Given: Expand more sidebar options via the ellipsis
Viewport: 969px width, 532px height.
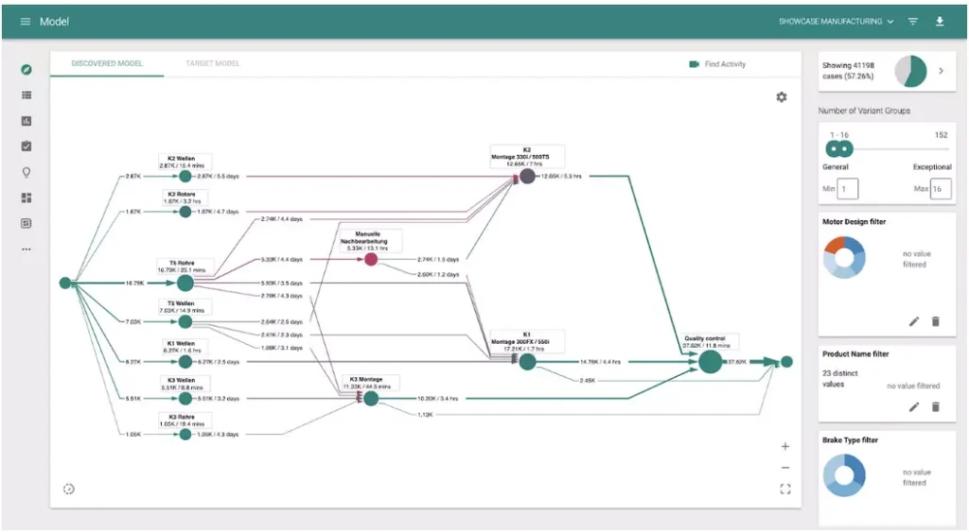Looking at the screenshot, I should (26, 249).
